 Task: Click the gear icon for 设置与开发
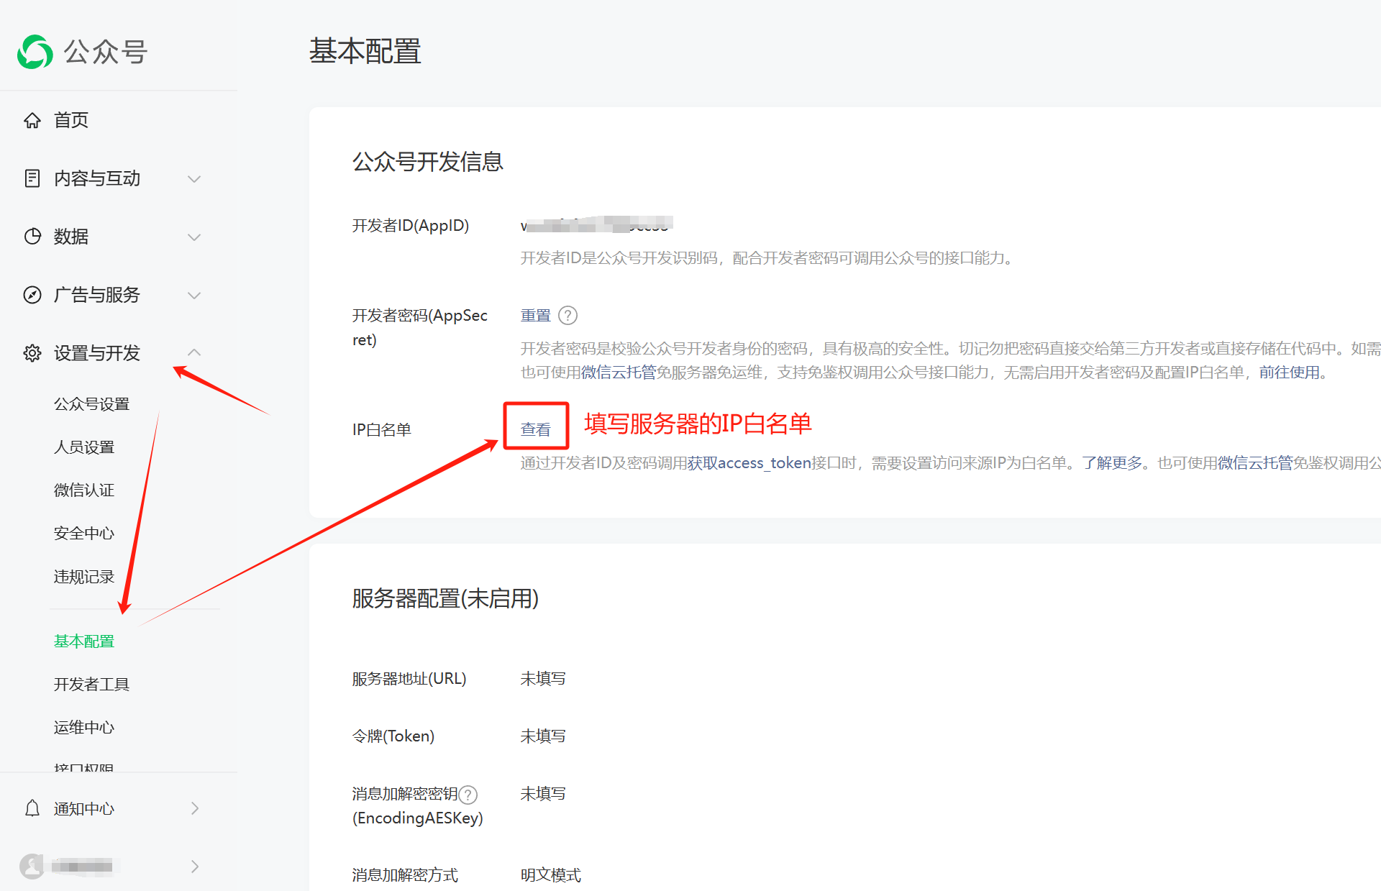tap(32, 353)
